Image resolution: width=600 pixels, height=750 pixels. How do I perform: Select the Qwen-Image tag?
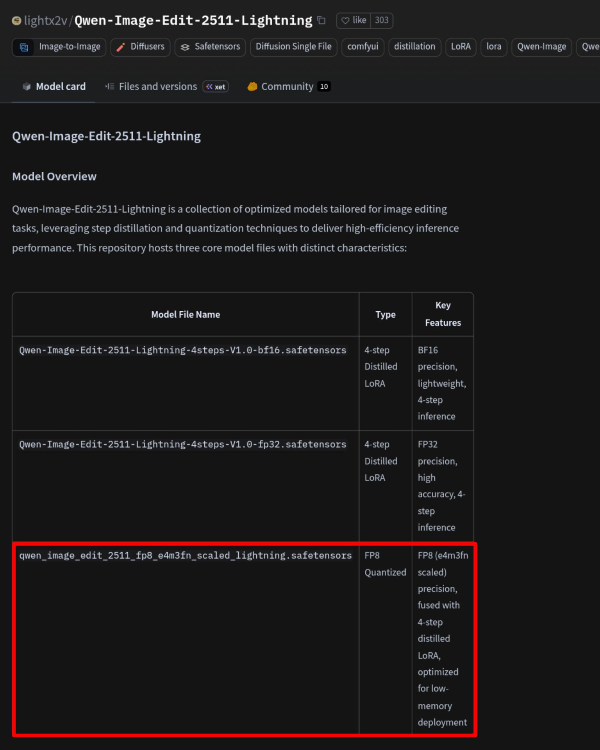(541, 47)
